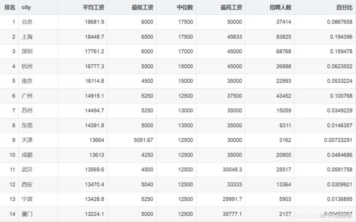Image resolution: width=356 pixels, height=222 pixels.
Task: Click average salary value 14391.8
Action: pos(94,126)
